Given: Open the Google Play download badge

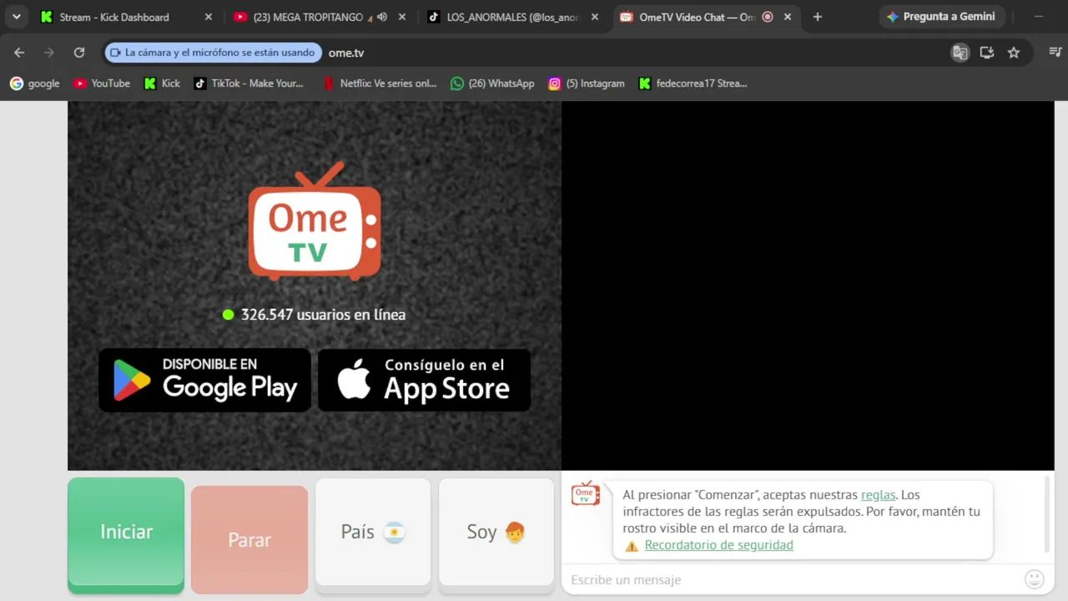Looking at the screenshot, I should 204,381.
